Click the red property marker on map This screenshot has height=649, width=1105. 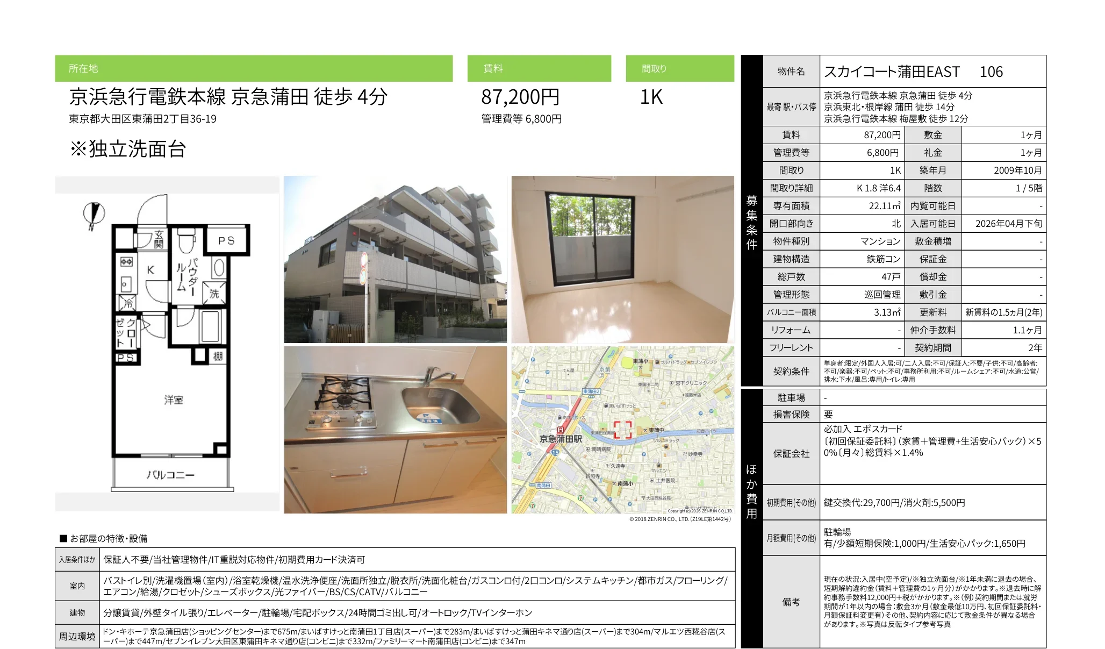click(x=623, y=430)
